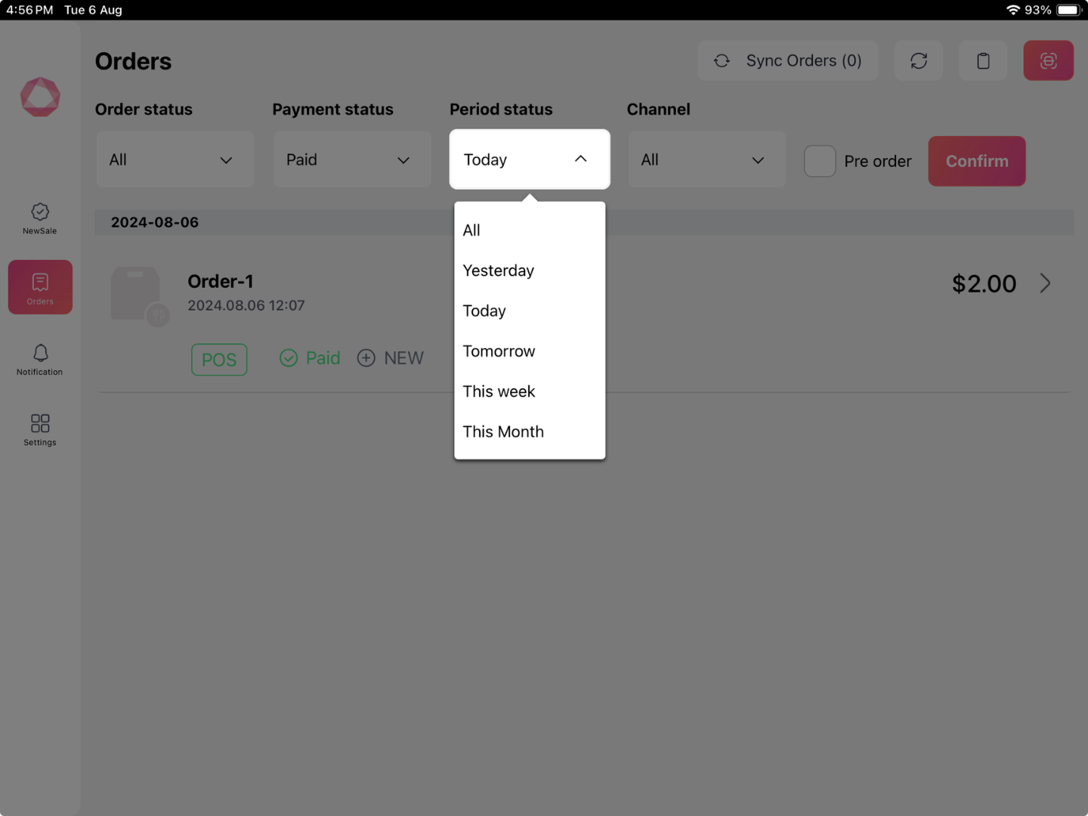Open Order-1 details via right chevron
Screen dimensions: 1088x816
1045,283
